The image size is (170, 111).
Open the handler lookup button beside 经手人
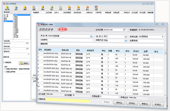(x=126, y=37)
